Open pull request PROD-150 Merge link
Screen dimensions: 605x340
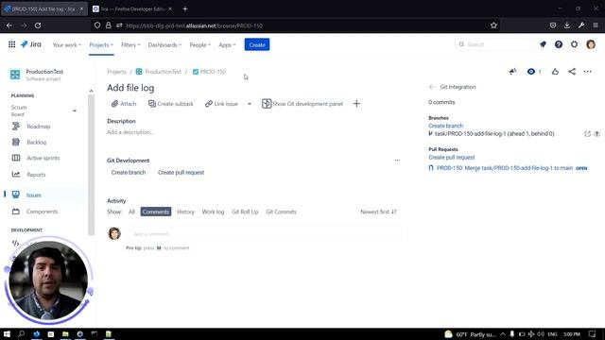pyautogui.click(x=505, y=168)
